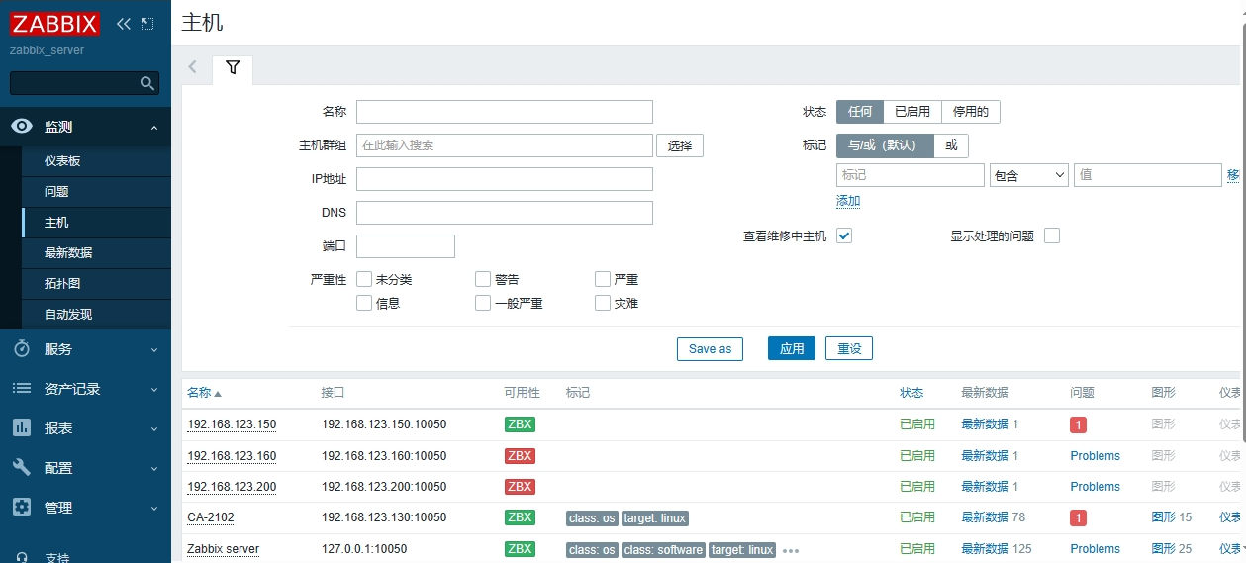Open the 包含 tag operator dropdown
1246x563 pixels.
[1028, 175]
